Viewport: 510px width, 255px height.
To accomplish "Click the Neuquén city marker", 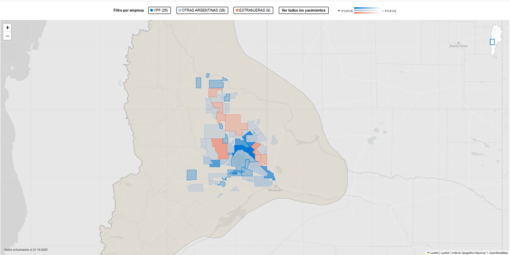I will point(275,186).
